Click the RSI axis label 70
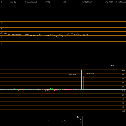The height and width of the screenshot is (126, 126). (x=2, y=29)
